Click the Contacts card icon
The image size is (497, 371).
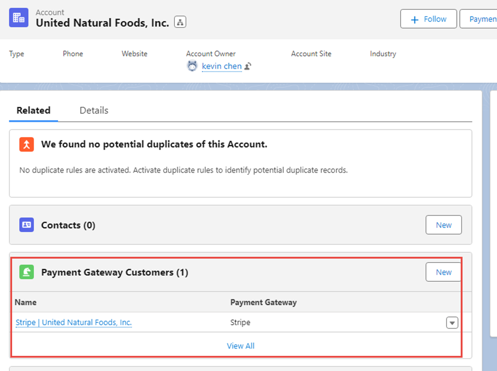tap(27, 225)
